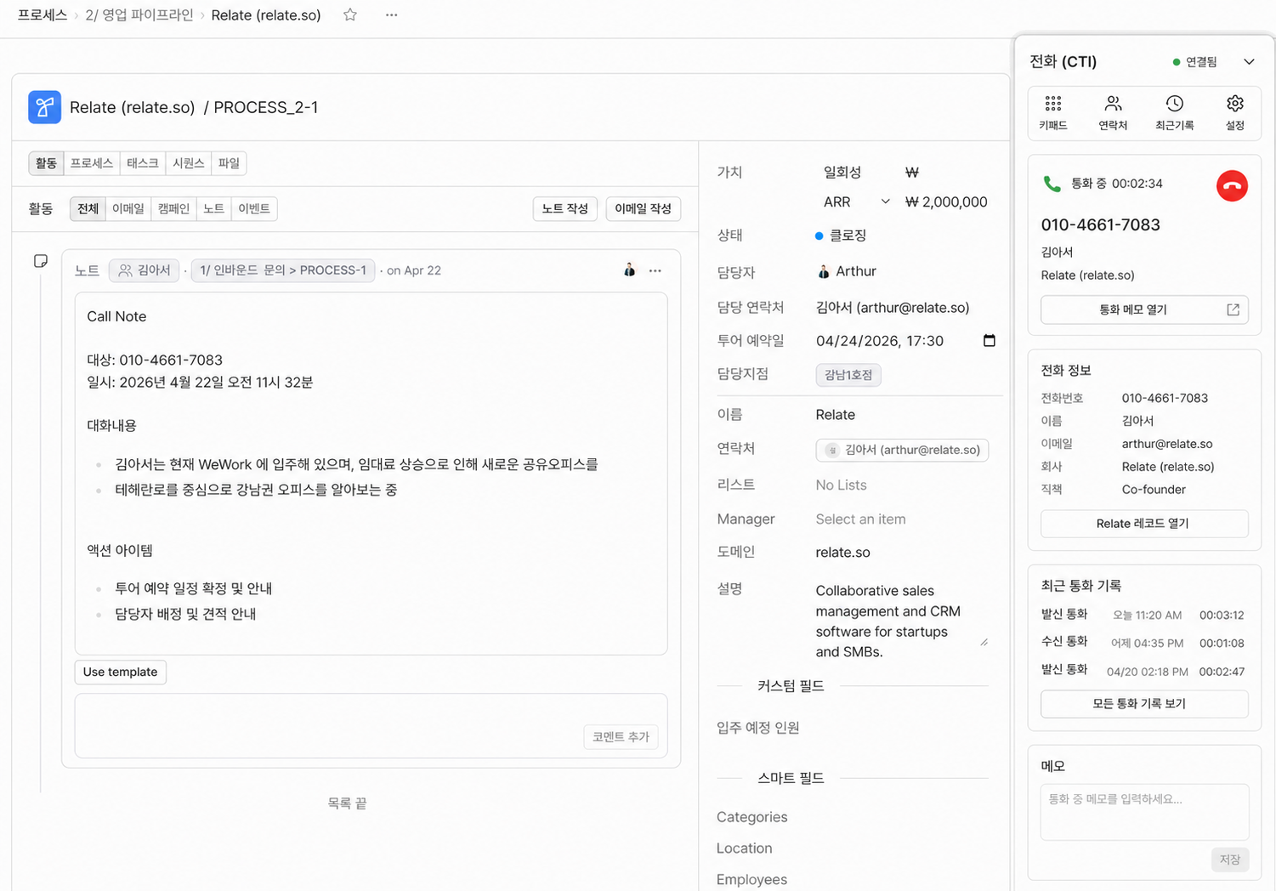Viewport: 1276px width, 891px height.
Task: Open the note's three-dot options menu
Action: click(x=655, y=270)
